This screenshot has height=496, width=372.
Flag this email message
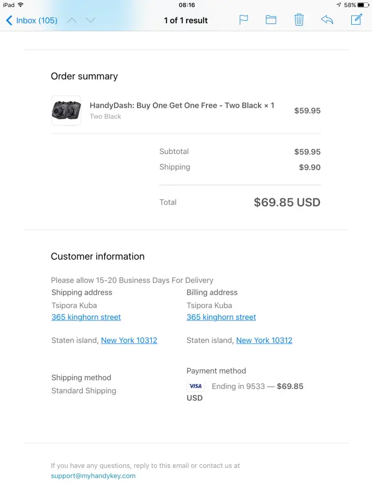point(244,20)
